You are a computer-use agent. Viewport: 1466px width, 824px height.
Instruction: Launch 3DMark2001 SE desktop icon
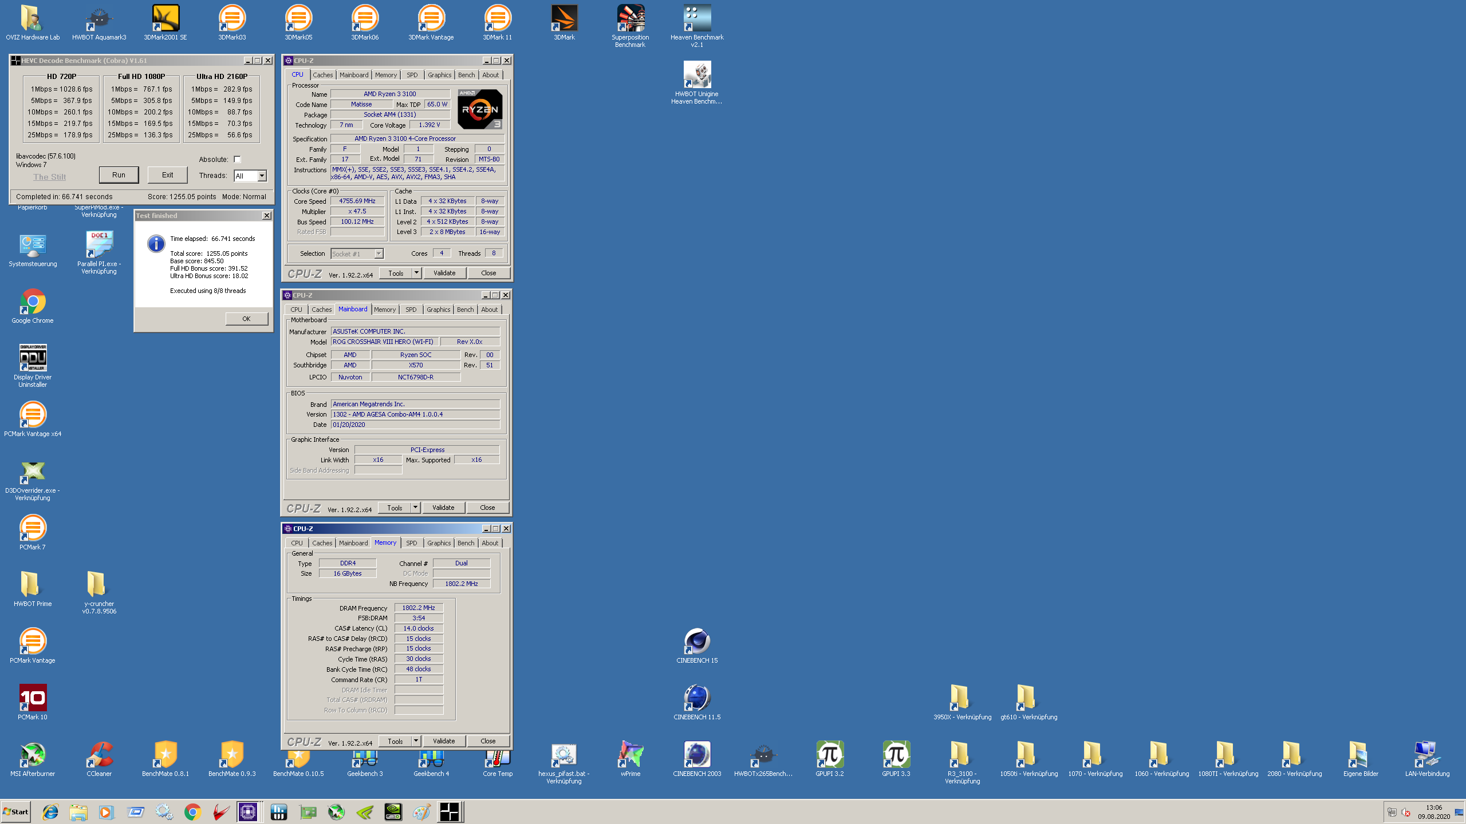165,22
